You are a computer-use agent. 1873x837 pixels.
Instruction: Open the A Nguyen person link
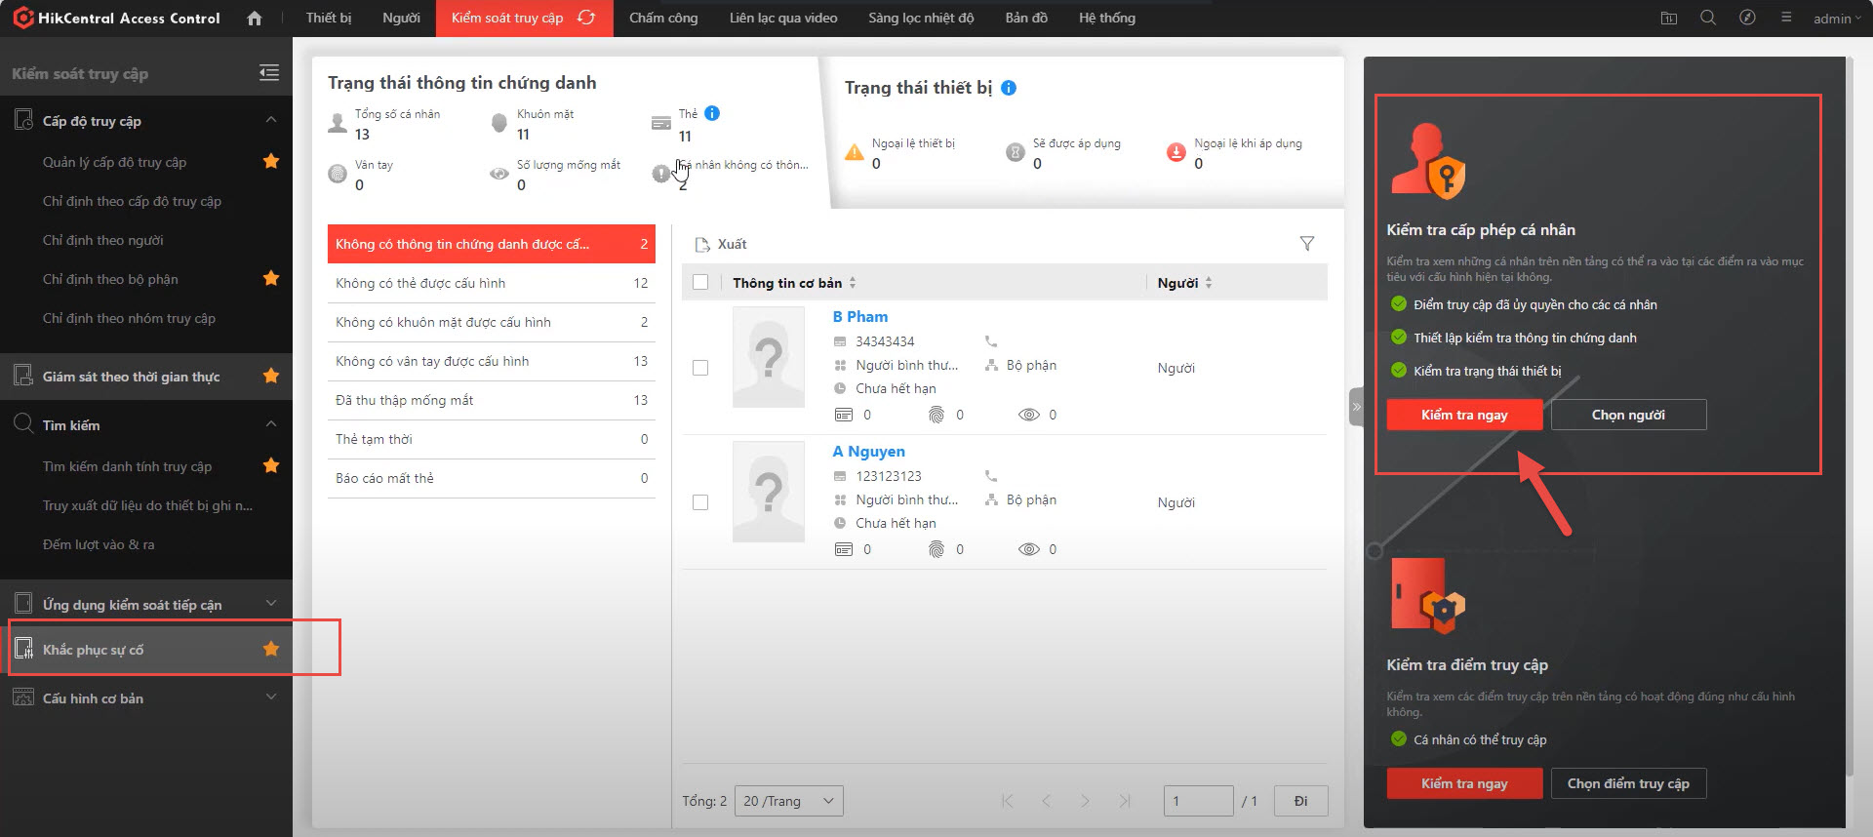(868, 452)
